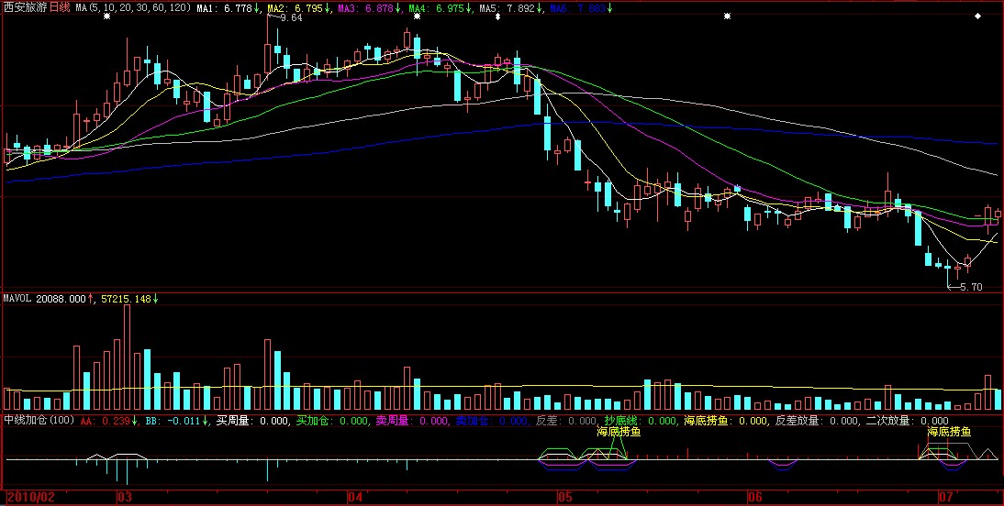Viewport: 1004px width, 506px height.
Task: Click the 西安旅游 stock name label
Action: (25, 7)
